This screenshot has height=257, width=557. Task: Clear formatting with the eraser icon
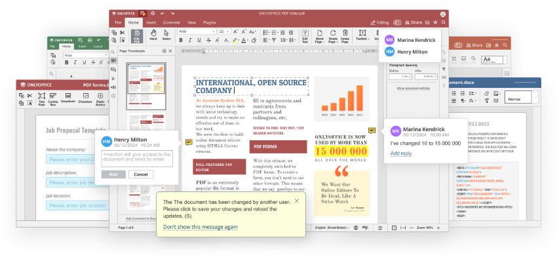coord(254,40)
